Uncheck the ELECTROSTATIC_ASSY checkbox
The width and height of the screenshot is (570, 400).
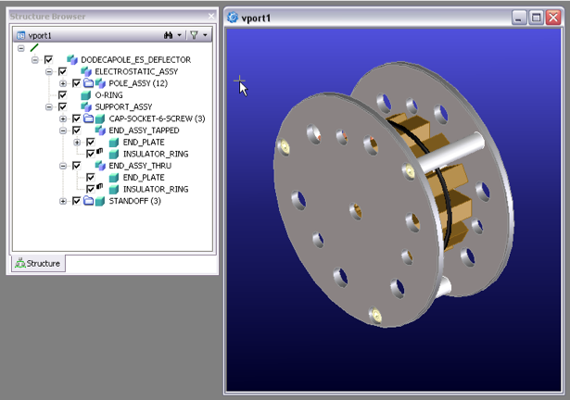[x=62, y=72]
